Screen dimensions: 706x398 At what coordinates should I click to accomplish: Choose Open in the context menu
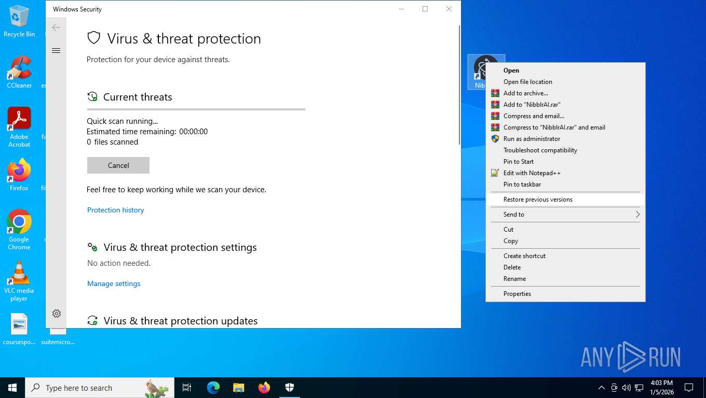point(565,70)
